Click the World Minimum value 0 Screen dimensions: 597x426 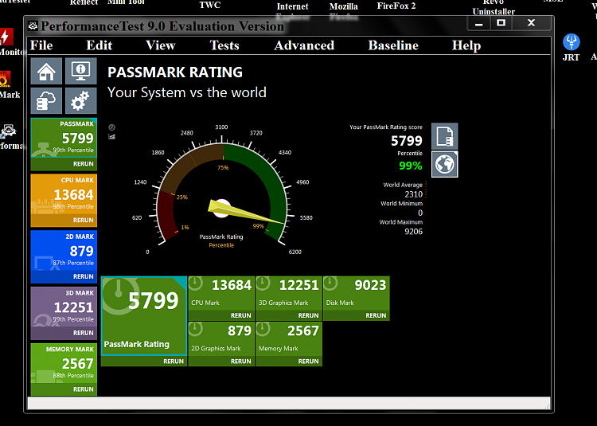(420, 213)
